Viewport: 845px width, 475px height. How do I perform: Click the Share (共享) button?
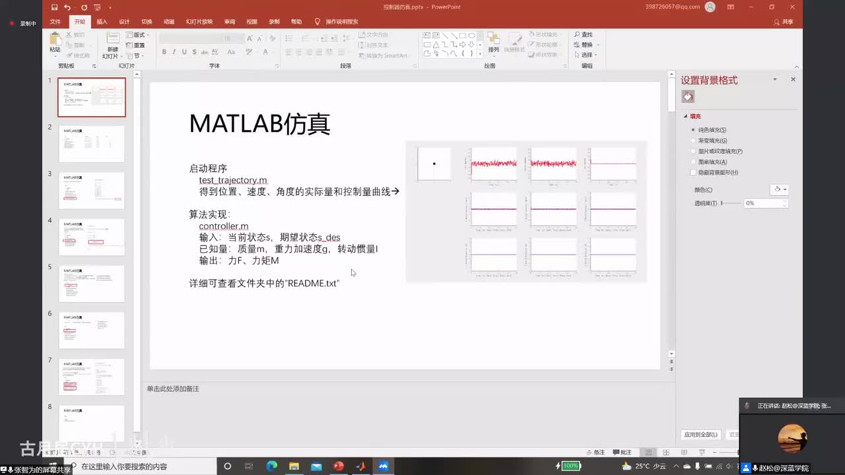coord(784,22)
